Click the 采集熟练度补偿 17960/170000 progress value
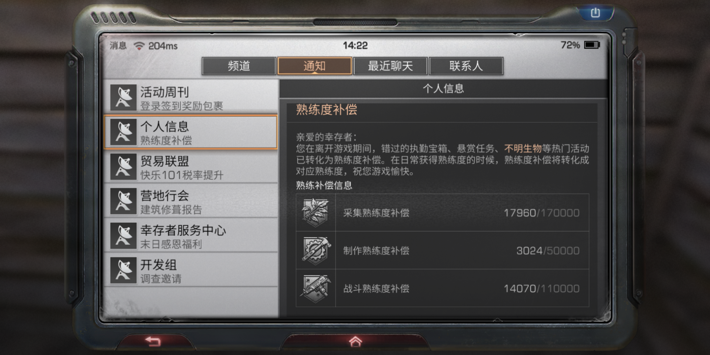 coord(541,213)
